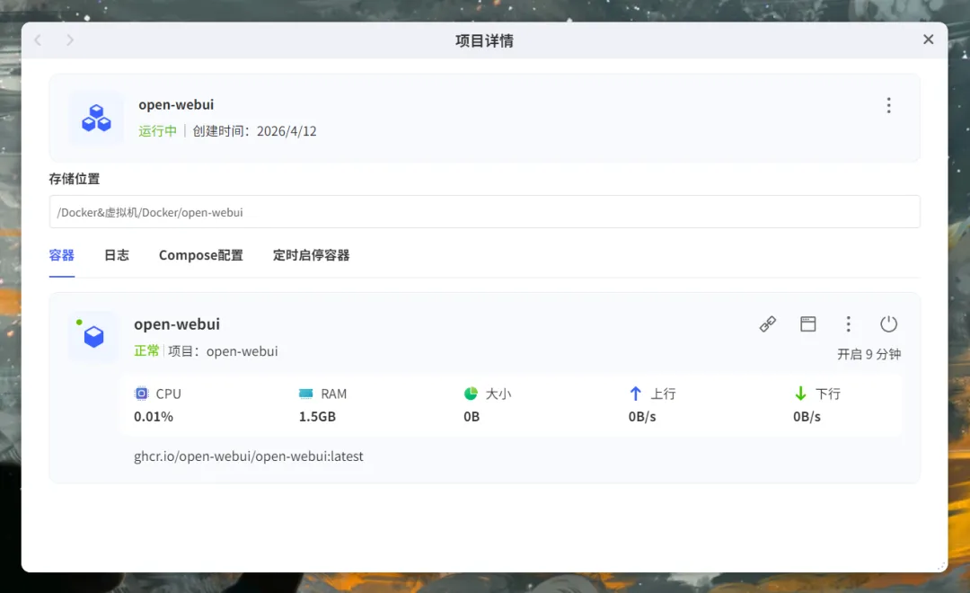
Task: Click the container power button
Action: (x=888, y=323)
